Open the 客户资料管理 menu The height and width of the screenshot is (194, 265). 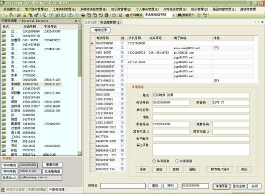pos(37,9)
